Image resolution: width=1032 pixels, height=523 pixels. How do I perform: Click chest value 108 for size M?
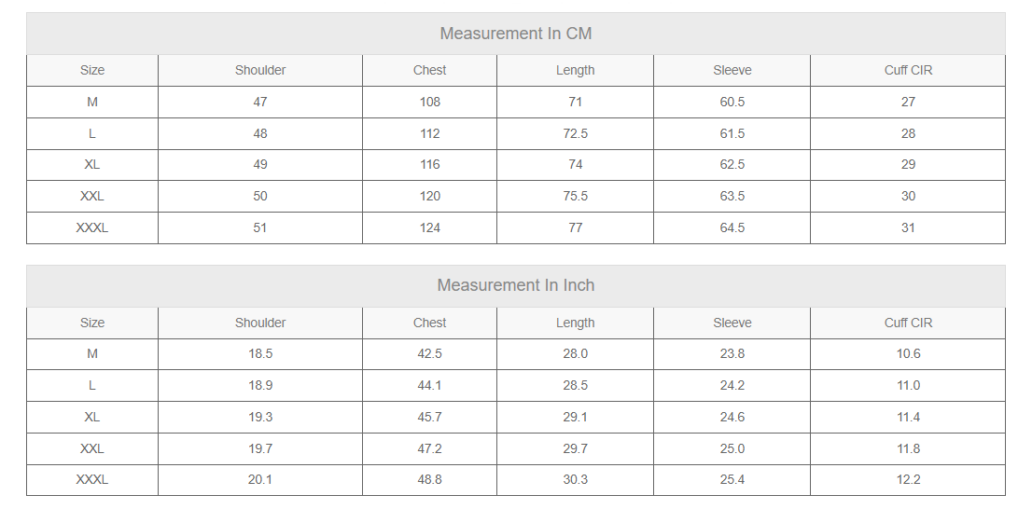coord(430,102)
